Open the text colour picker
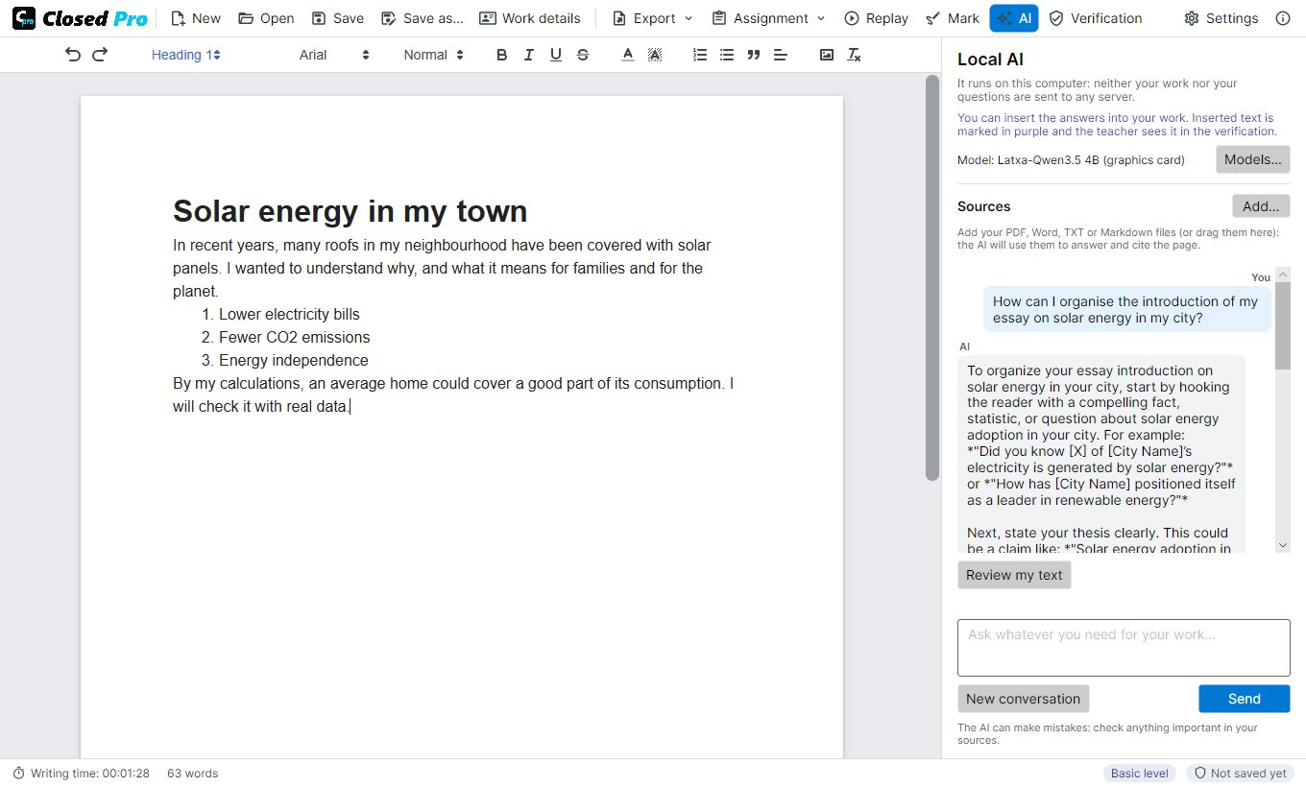The image size is (1306, 787). point(628,55)
